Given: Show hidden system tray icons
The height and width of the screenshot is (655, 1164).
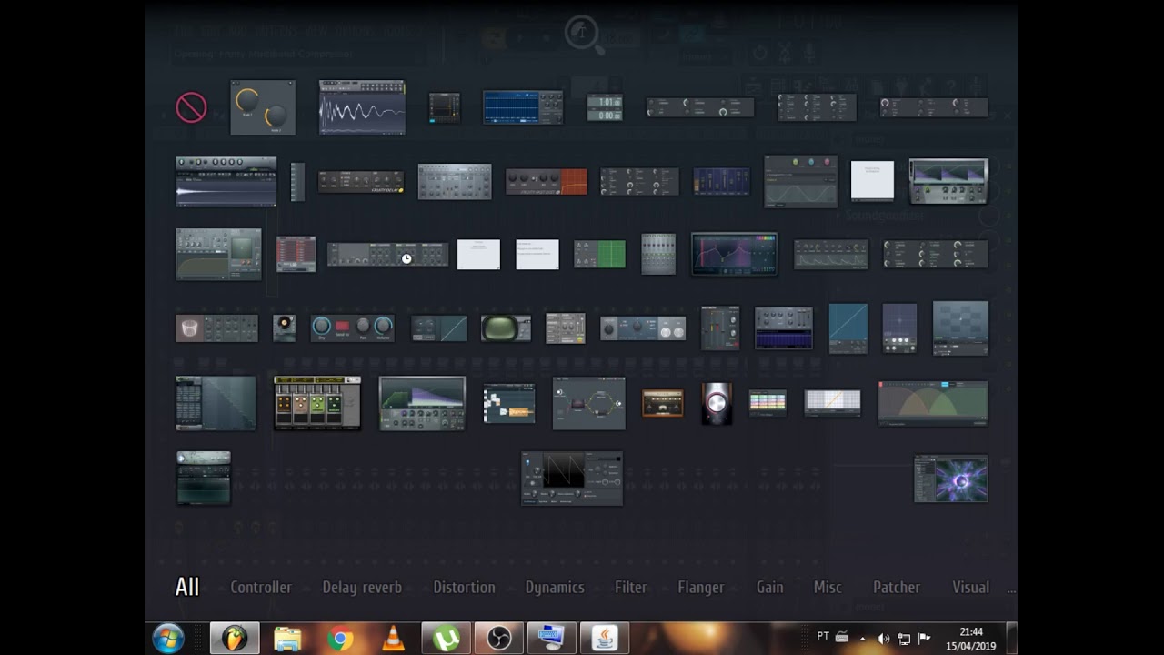Looking at the screenshot, I should (863, 639).
